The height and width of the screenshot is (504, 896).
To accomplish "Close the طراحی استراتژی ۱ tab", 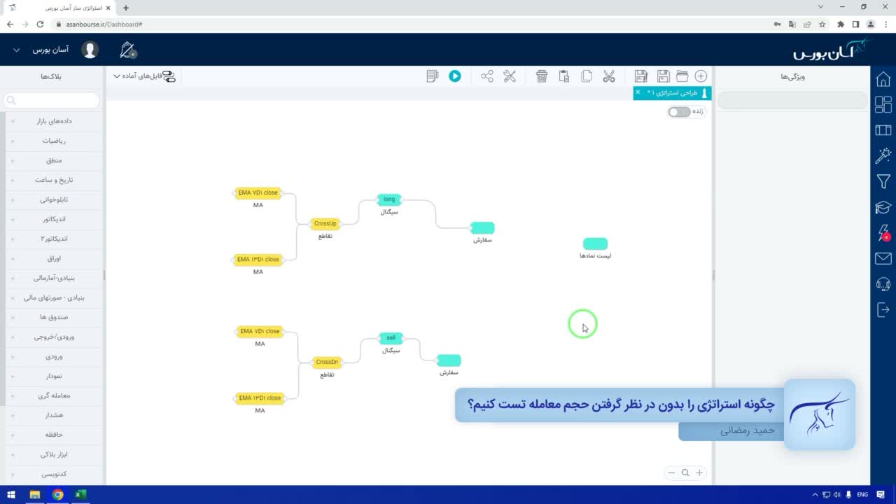I will pyautogui.click(x=638, y=92).
